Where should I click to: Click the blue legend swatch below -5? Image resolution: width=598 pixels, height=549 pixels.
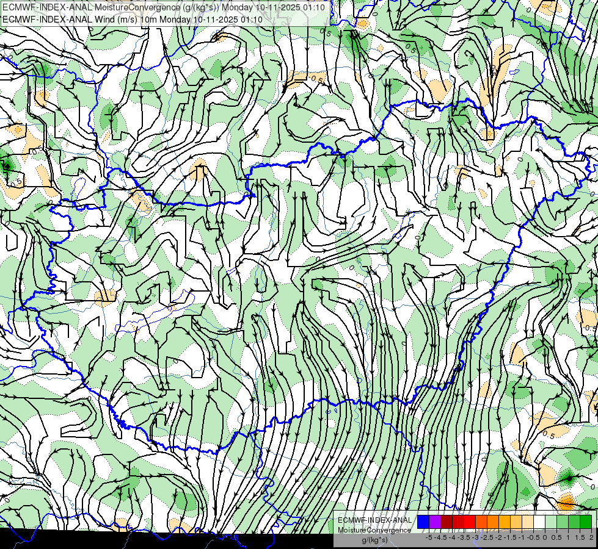(x=423, y=522)
